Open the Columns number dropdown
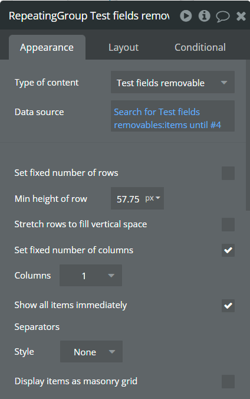Viewport: 250px width, 399px height. (91, 275)
